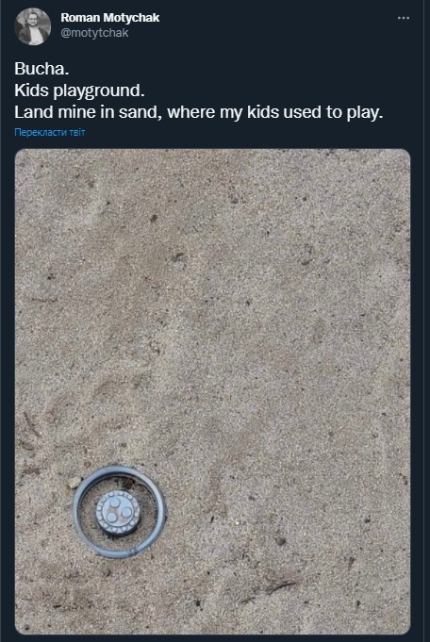Click the central studded disc of mine

119,513
